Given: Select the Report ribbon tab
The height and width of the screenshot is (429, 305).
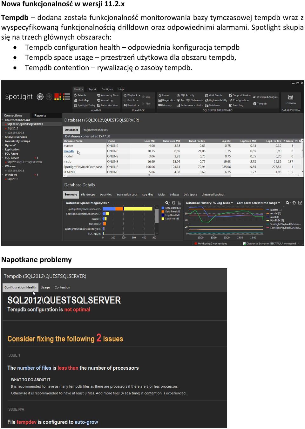Looking at the screenshot, I should (x=92, y=89).
